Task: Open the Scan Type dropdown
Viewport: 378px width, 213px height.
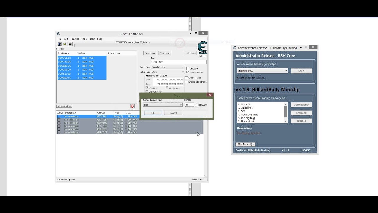Action: (x=168, y=67)
